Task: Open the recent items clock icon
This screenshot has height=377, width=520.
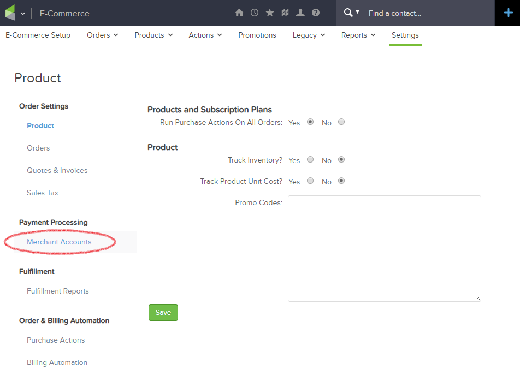Action: coord(255,13)
